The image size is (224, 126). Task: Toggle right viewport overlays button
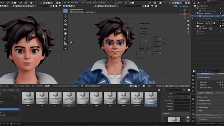point(160,3)
